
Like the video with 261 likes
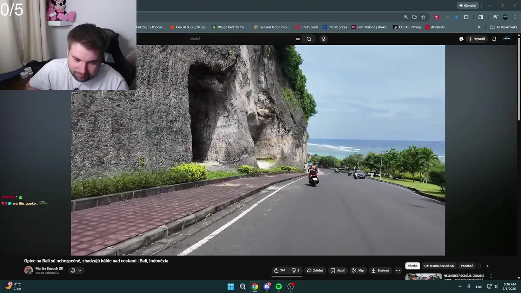[x=280, y=271]
